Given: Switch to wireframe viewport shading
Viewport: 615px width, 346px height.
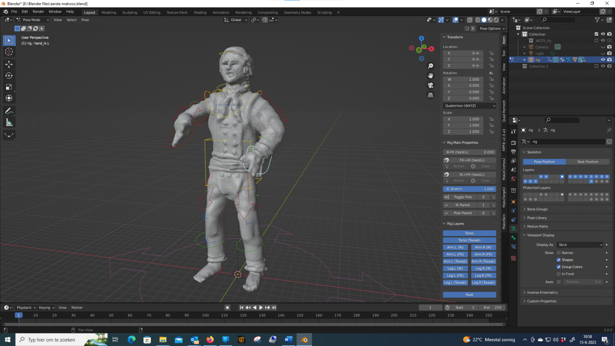Looking at the screenshot, I should click(478, 20).
